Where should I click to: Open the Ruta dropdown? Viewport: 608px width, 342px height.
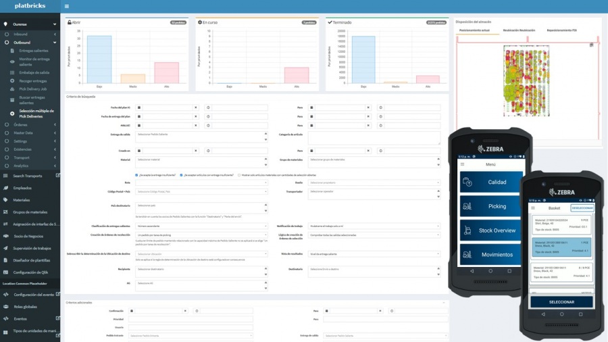click(201, 182)
